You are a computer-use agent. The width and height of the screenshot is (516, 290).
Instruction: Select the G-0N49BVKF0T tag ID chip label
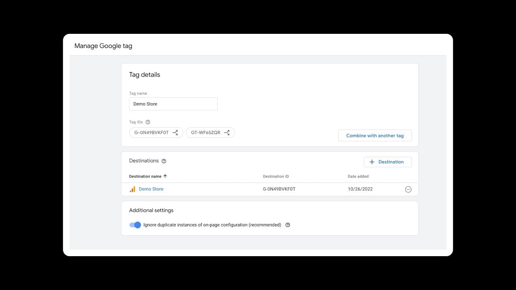(152, 133)
